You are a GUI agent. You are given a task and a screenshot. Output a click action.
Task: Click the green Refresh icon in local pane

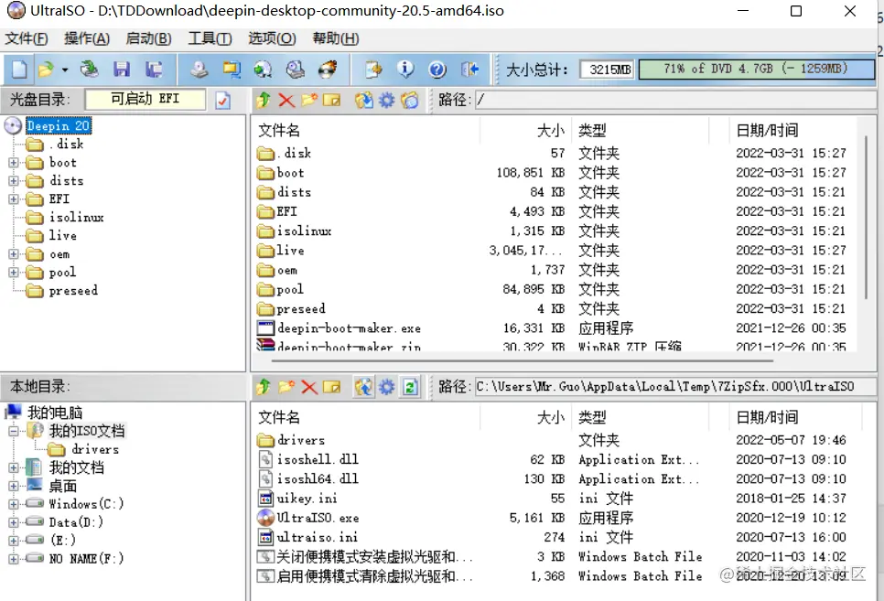[x=410, y=387]
